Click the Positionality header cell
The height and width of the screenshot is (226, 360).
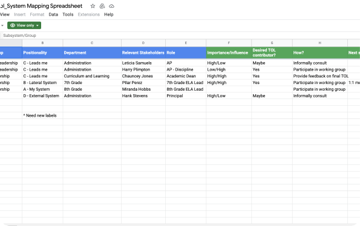tap(42, 53)
